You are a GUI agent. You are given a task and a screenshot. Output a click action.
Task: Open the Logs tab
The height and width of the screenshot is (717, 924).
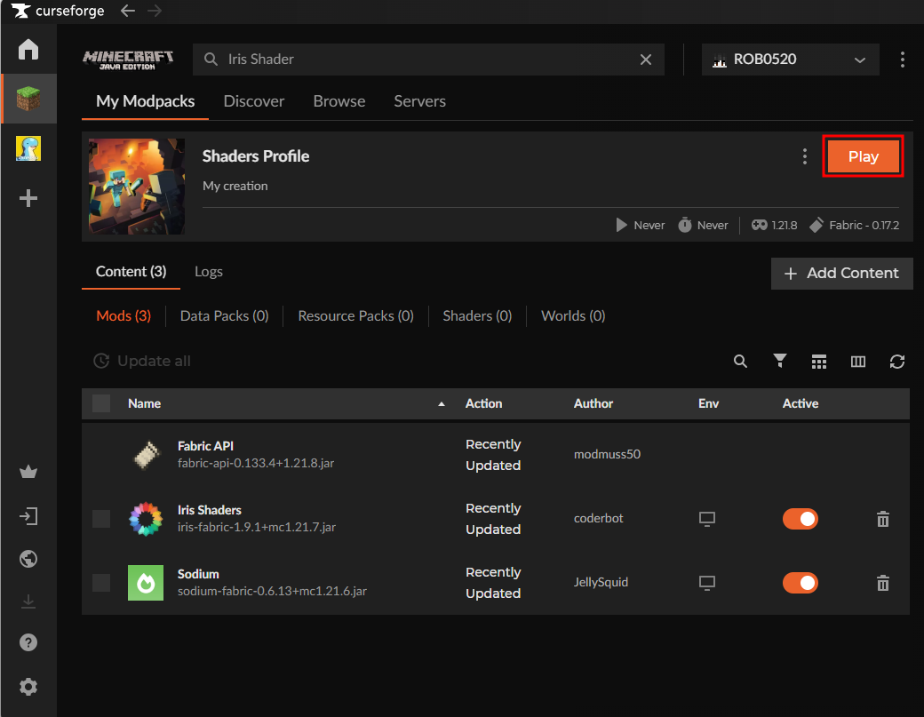coord(209,272)
